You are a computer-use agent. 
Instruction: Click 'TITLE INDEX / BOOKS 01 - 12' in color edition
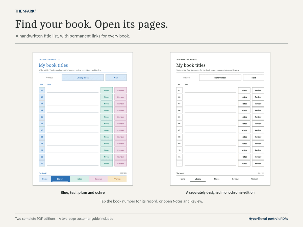point(49,60)
